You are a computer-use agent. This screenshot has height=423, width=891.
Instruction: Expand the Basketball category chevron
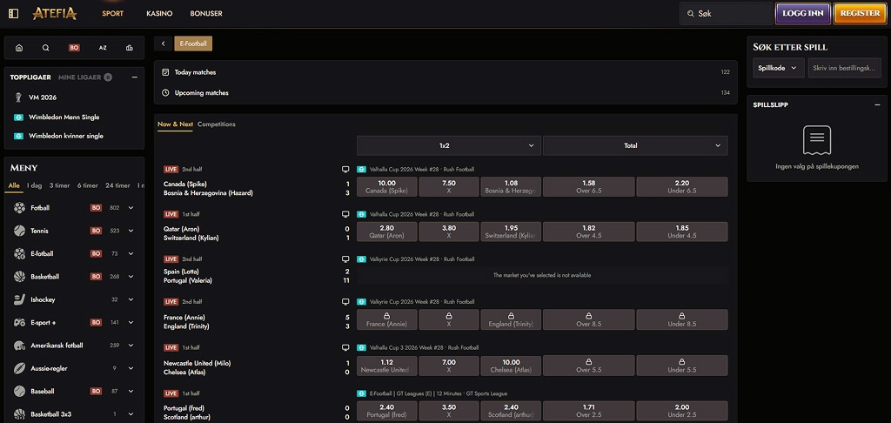coord(131,276)
